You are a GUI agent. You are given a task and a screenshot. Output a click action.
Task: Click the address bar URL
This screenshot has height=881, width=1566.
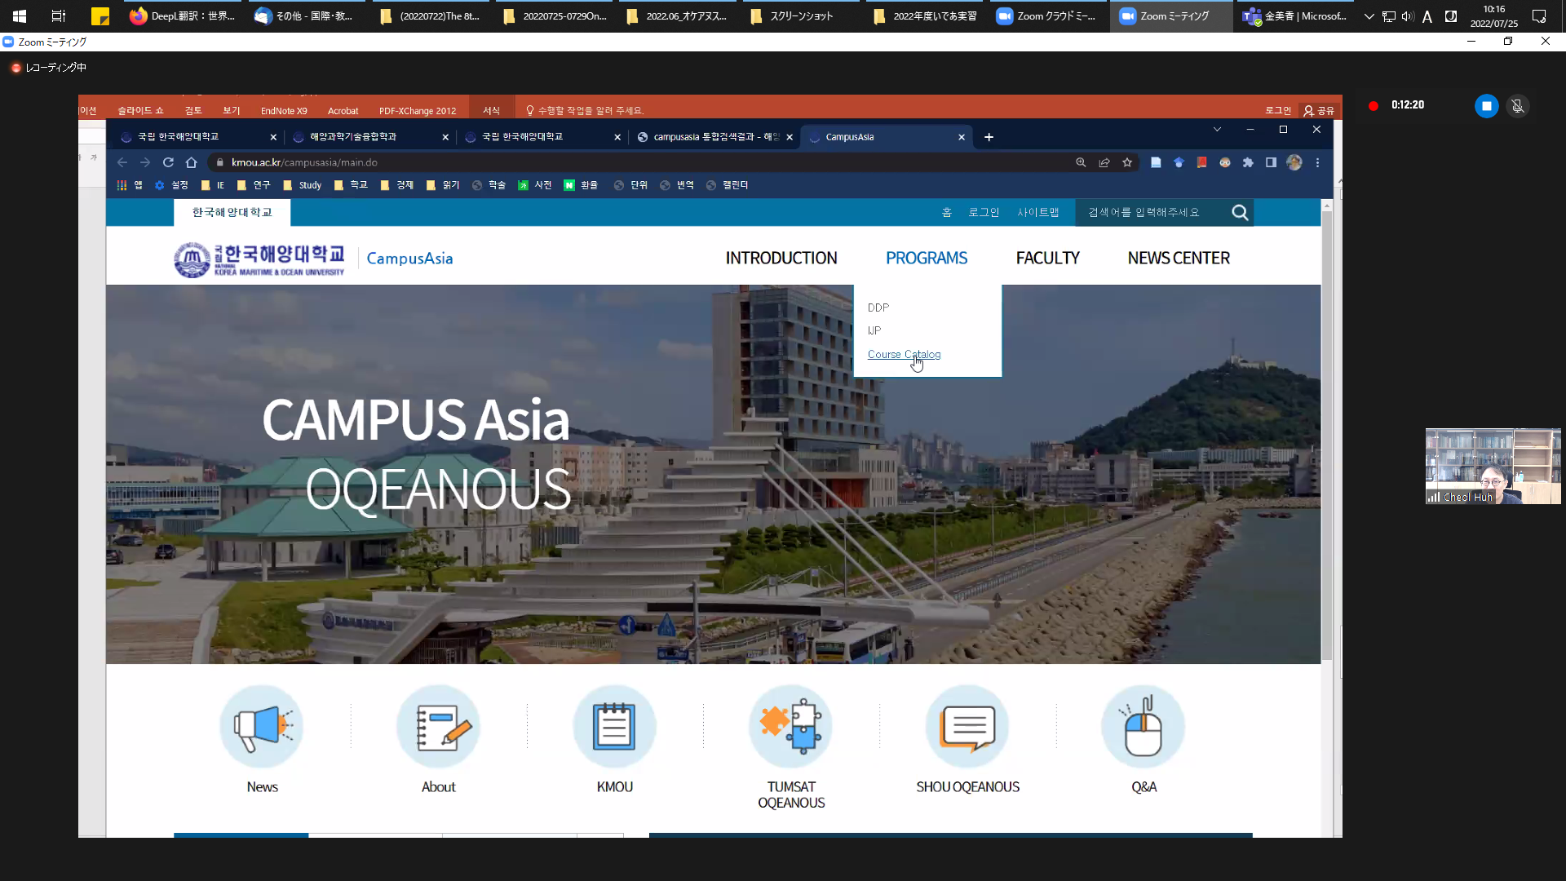pyautogui.click(x=304, y=162)
